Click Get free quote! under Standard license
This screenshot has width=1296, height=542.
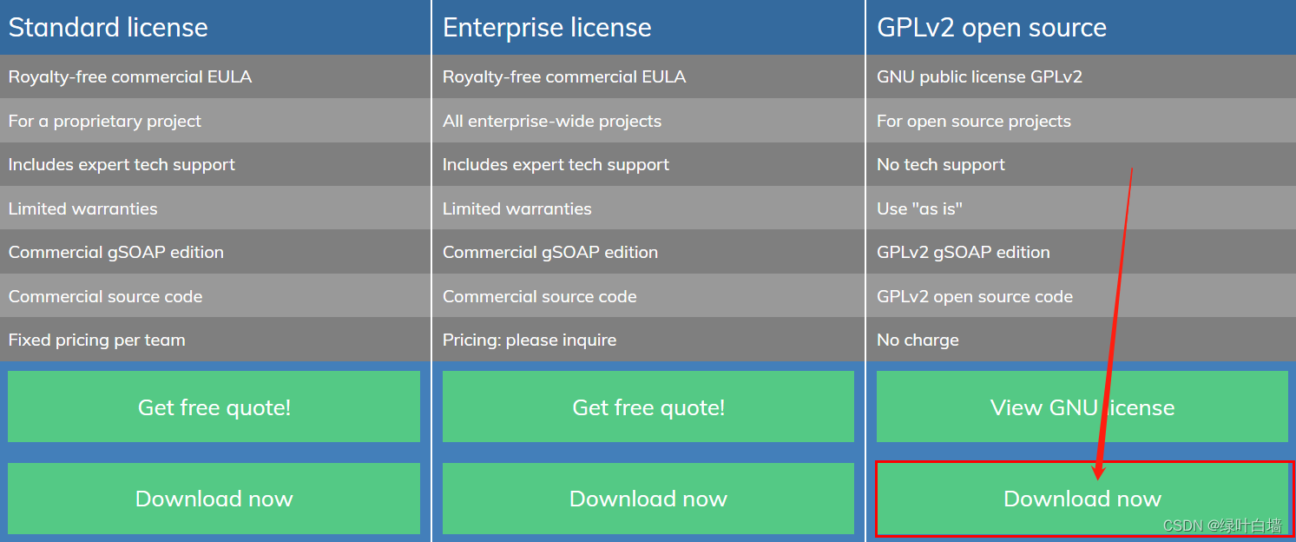point(214,406)
